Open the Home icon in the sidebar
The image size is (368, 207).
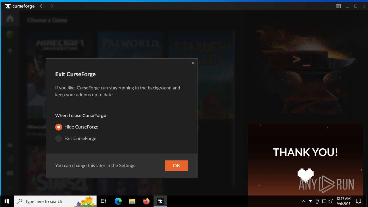10,19
